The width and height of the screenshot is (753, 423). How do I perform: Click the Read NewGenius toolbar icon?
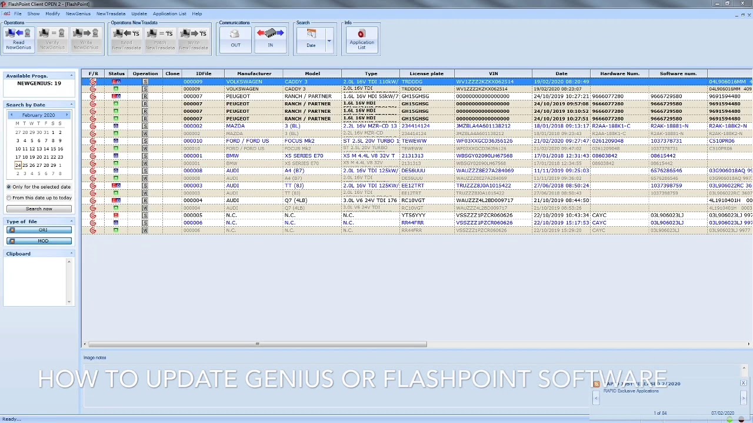pyautogui.click(x=19, y=39)
